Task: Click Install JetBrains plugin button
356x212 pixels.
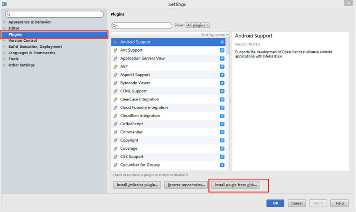Action: [x=137, y=185]
